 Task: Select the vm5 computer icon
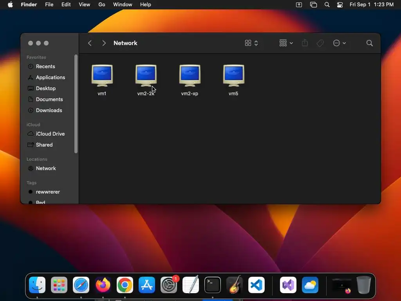[x=234, y=75]
